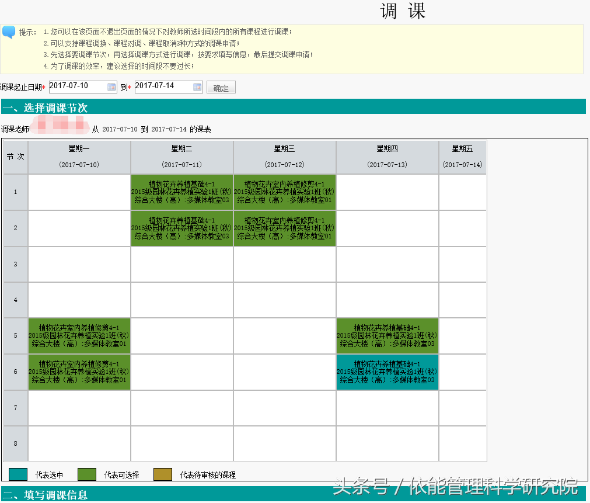Viewport: 590px width, 503px height.
Task: Deselect the highlighted Thursday period 6 course
Action: [387, 373]
